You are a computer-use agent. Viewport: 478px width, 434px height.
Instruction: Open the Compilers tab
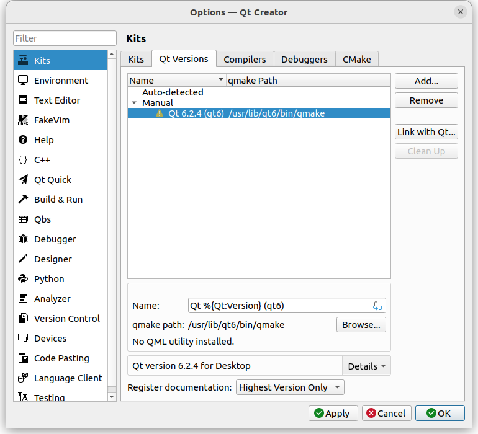click(x=245, y=59)
